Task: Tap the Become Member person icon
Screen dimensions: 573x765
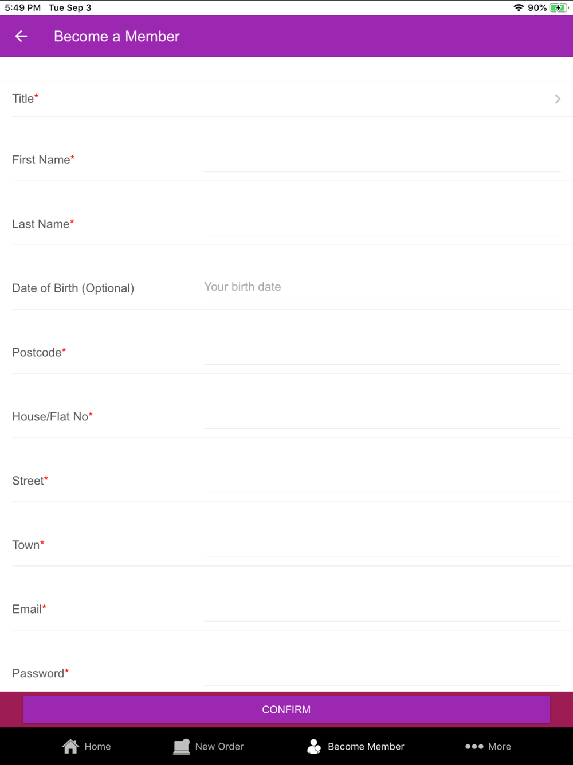Action: (x=314, y=746)
